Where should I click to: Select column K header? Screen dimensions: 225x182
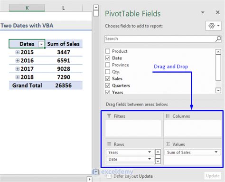pyautogui.click(x=27, y=8)
